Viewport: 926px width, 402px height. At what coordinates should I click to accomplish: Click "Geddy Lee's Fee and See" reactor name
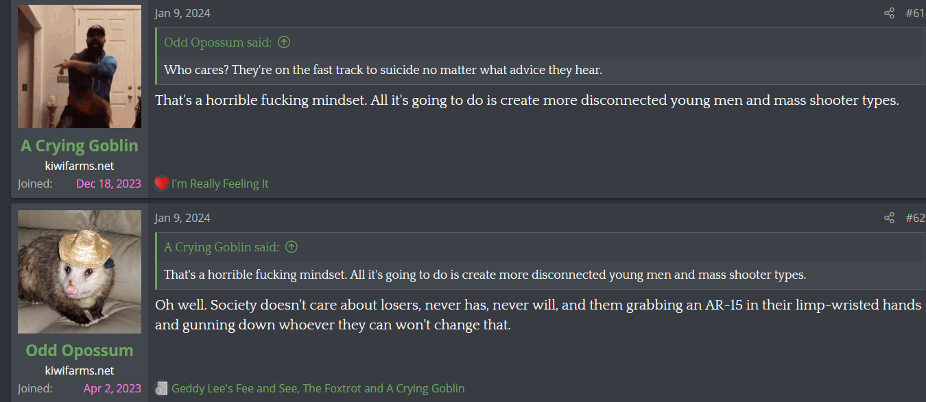pyautogui.click(x=235, y=388)
